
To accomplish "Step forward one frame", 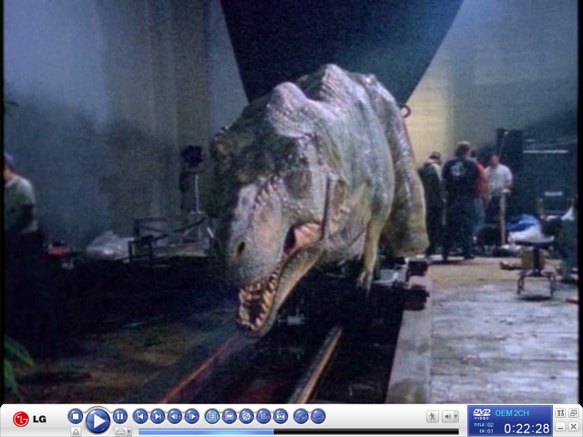I will tap(192, 416).
